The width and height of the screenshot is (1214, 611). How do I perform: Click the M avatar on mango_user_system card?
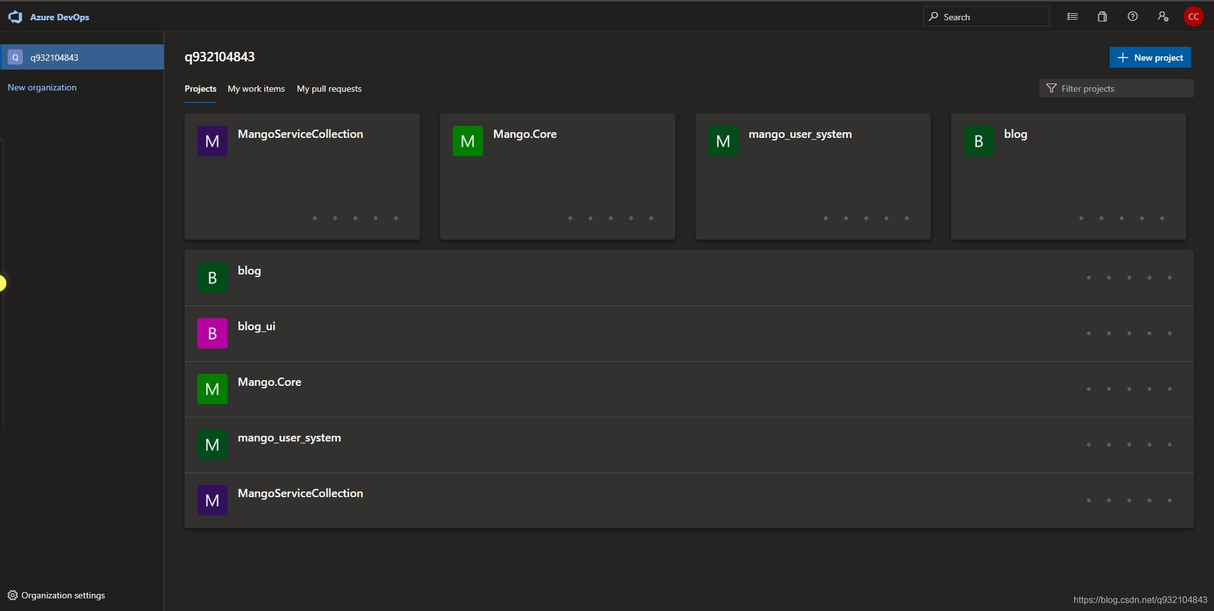point(723,141)
